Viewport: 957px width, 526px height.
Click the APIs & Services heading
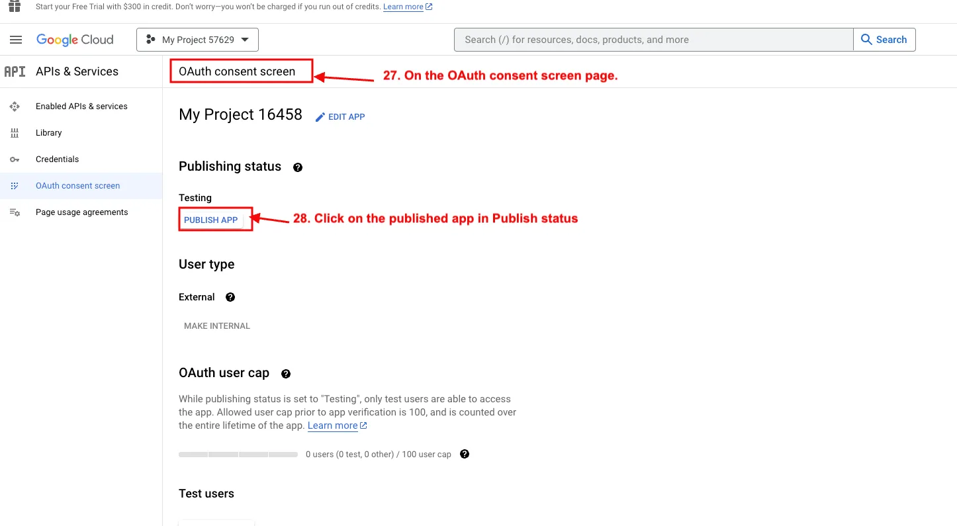coord(77,71)
